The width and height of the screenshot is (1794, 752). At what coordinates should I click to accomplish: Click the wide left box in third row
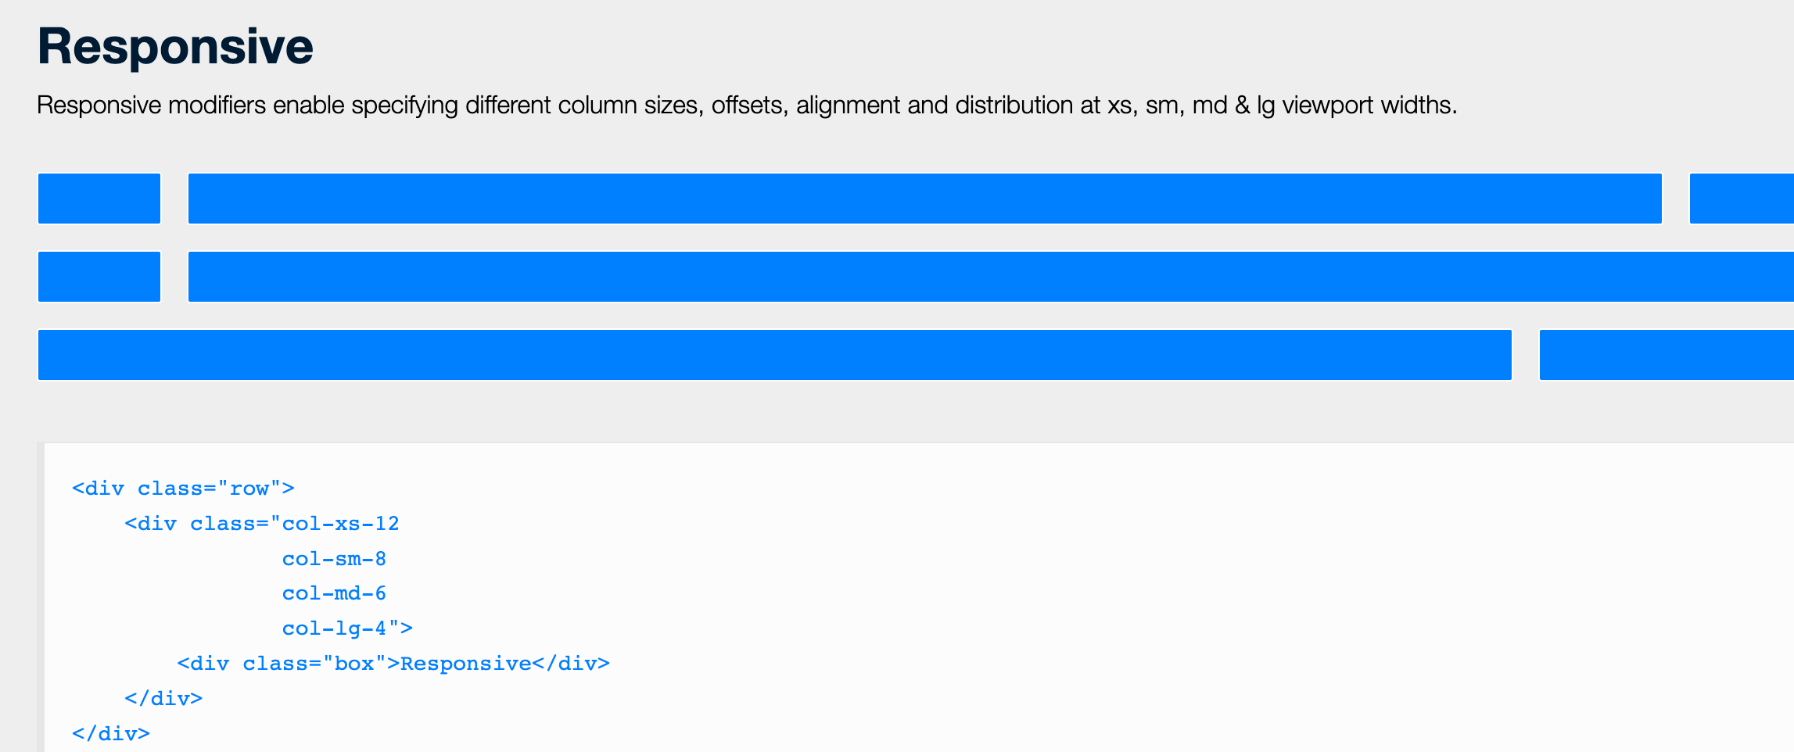pyautogui.click(x=774, y=355)
